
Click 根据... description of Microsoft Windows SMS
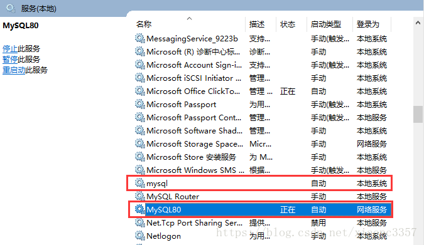click(259, 170)
